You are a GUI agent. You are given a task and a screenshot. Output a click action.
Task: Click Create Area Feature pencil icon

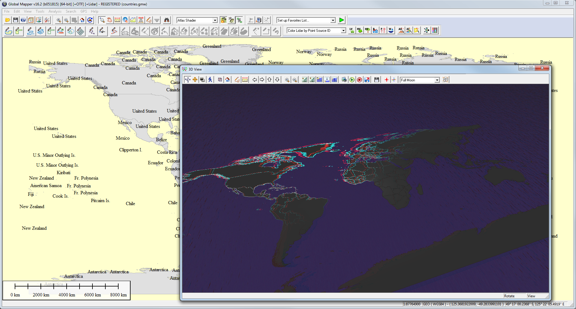click(9, 31)
